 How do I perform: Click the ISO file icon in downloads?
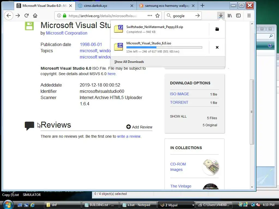pyautogui.click(x=119, y=47)
